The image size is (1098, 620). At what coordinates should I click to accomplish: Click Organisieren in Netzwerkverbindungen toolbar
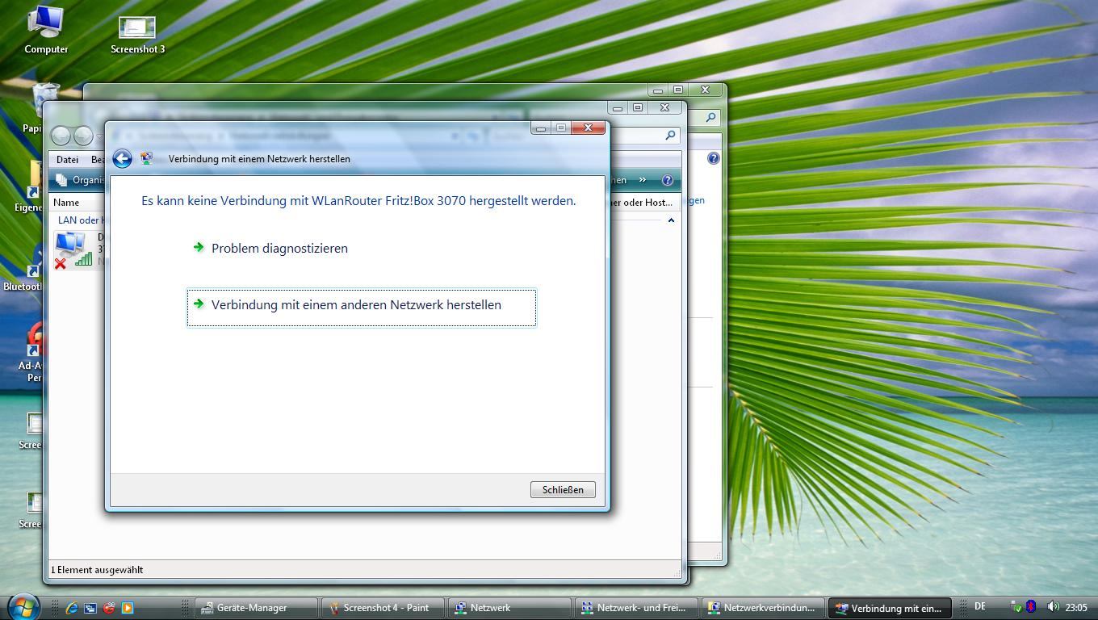(x=81, y=180)
